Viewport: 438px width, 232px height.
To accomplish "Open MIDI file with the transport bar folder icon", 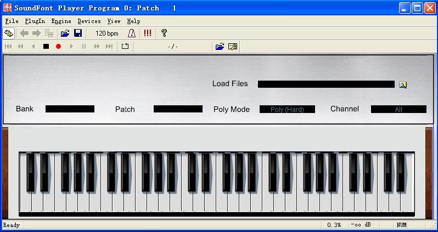I will (220, 46).
